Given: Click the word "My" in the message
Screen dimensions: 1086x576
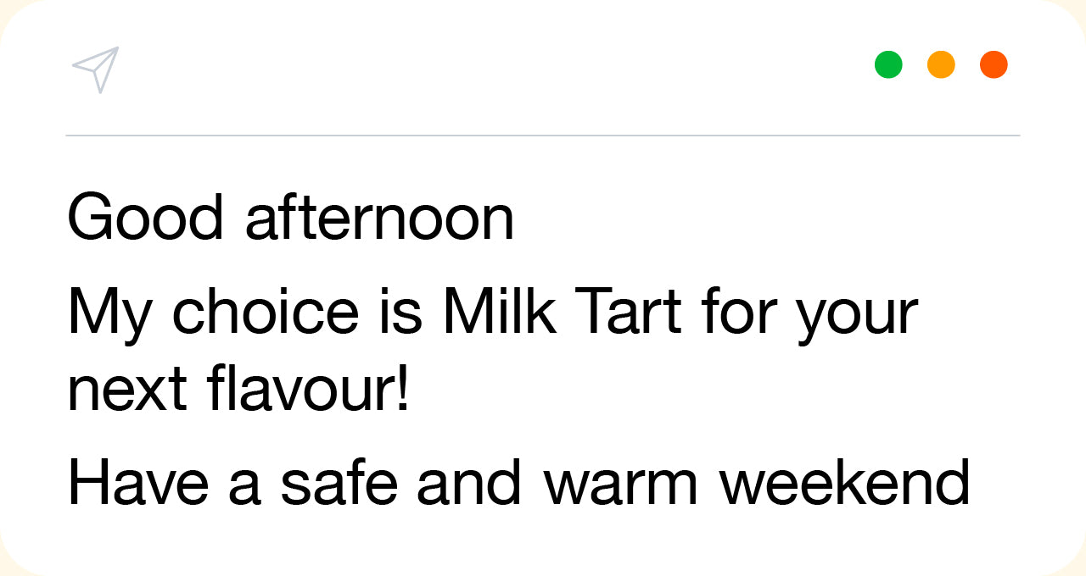Looking at the screenshot, I should (109, 312).
